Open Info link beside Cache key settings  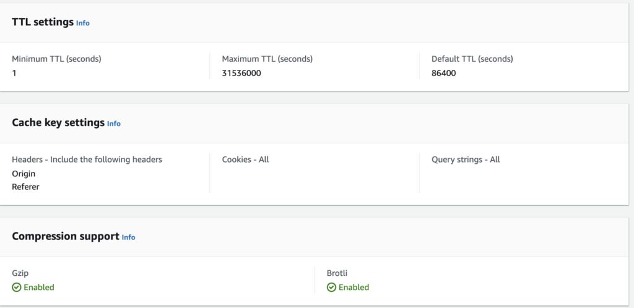click(114, 124)
